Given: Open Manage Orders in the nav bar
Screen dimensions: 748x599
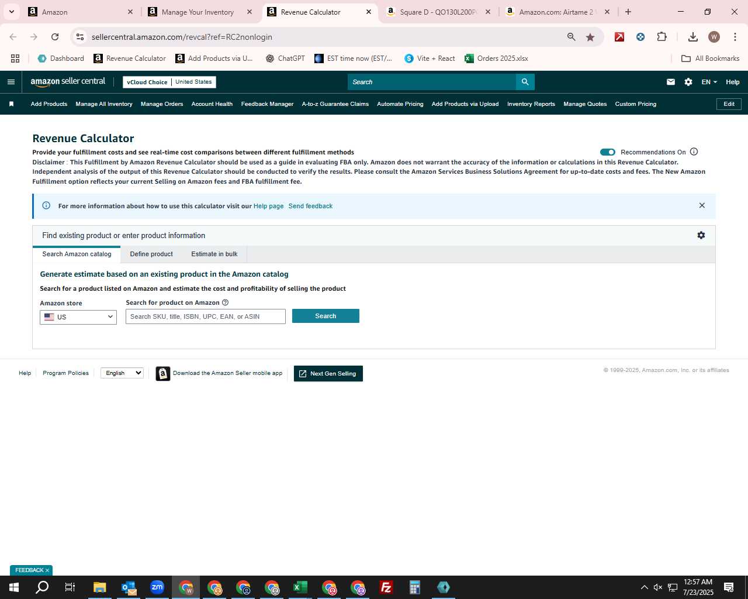Looking at the screenshot, I should 162,104.
